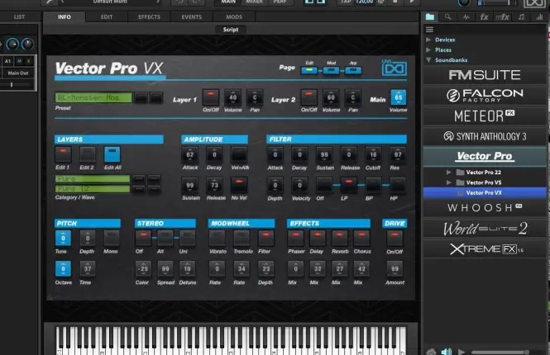Open the MODS tab

tap(234, 17)
